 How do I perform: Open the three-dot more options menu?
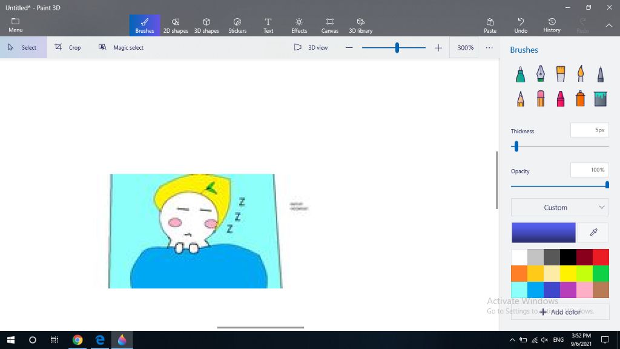tap(489, 47)
